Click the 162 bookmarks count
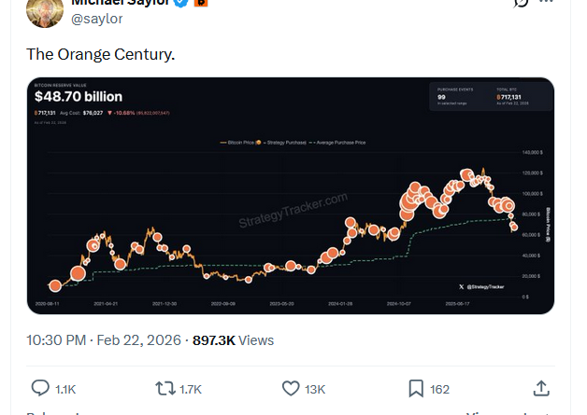The width and height of the screenshot is (587, 415). tap(439, 388)
